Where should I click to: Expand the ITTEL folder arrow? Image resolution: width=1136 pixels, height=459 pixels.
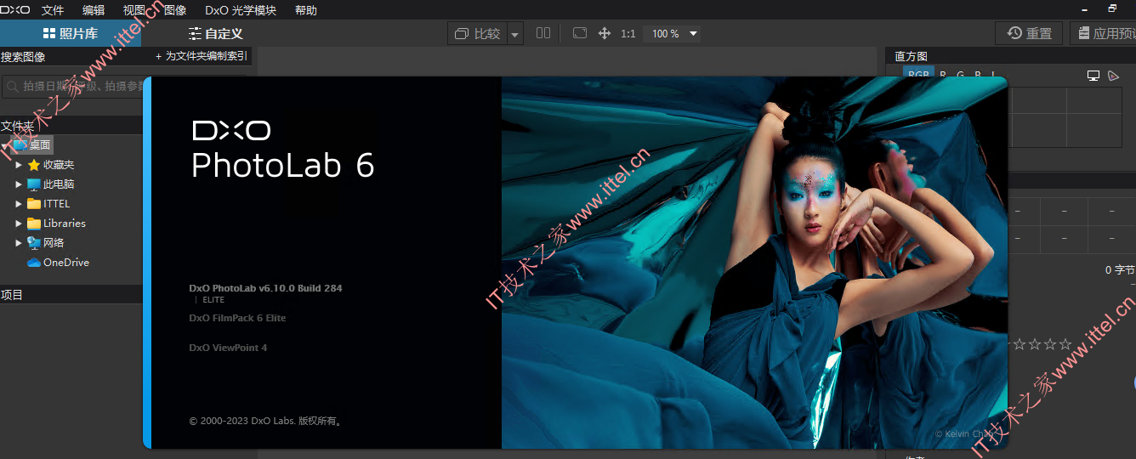pos(19,204)
